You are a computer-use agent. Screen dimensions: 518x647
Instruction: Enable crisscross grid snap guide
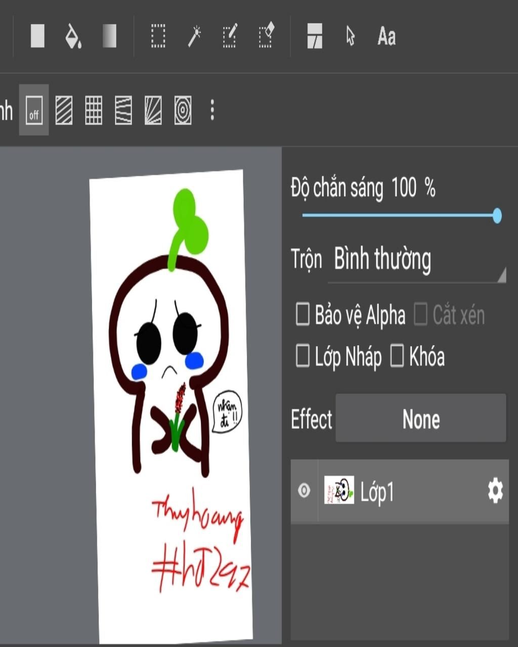pyautogui.click(x=94, y=110)
